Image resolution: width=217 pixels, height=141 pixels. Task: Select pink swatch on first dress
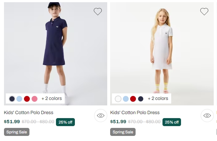coord(35,99)
